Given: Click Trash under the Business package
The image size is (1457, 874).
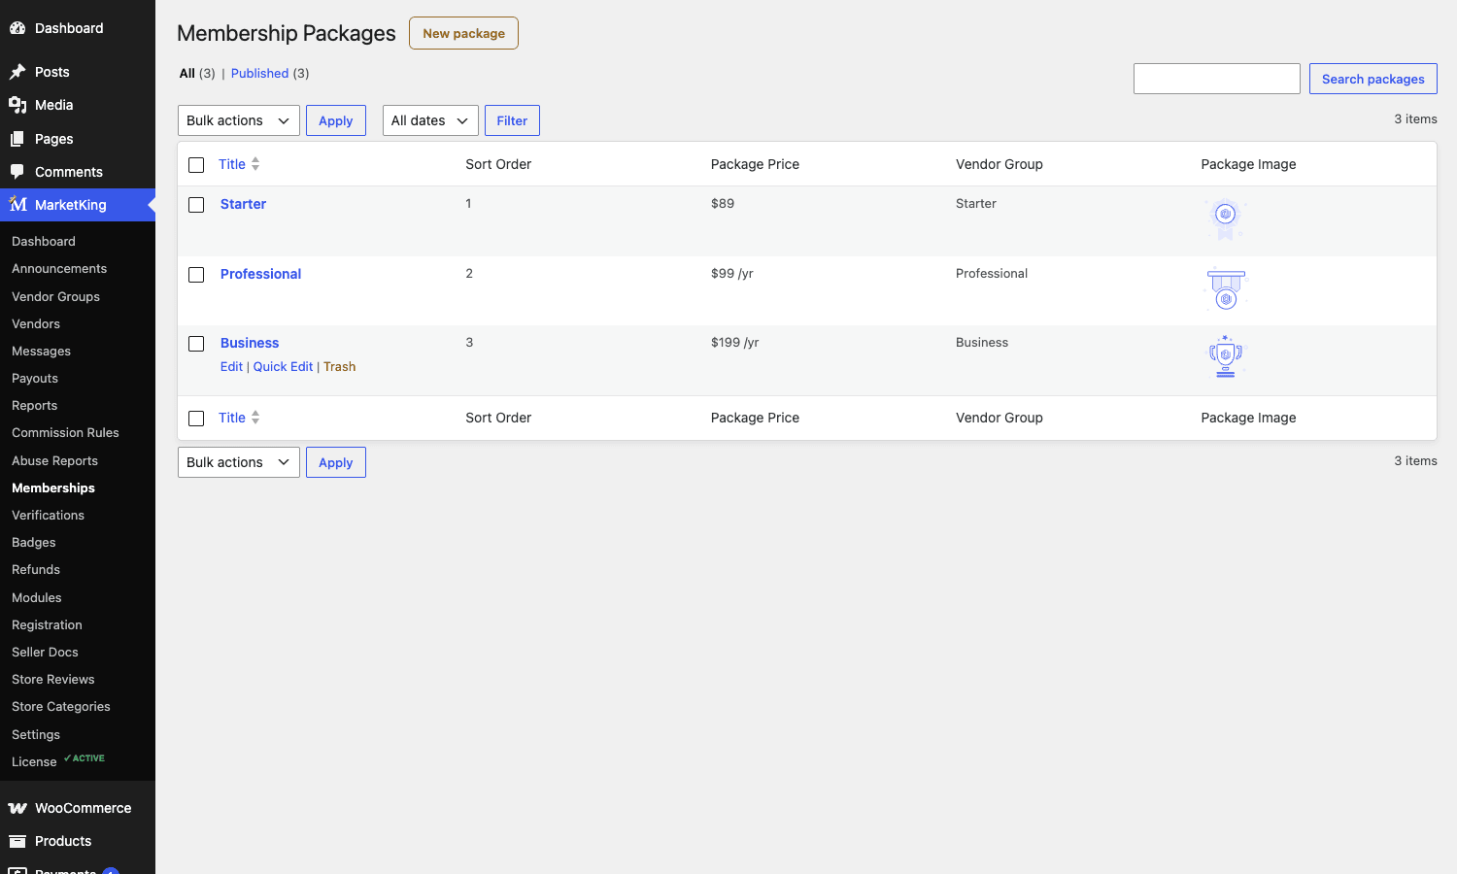Looking at the screenshot, I should (x=339, y=366).
